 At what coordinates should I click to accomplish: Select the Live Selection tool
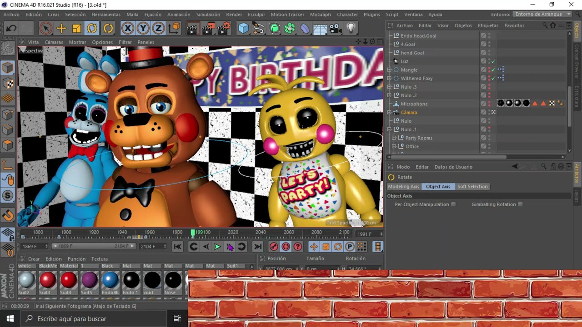(45, 29)
